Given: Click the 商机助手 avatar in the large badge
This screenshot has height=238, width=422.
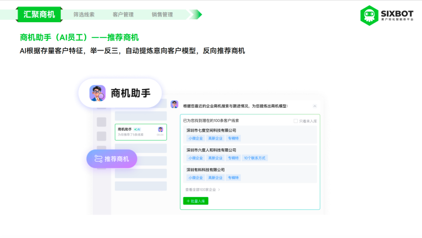Looking at the screenshot, I should (97, 93).
